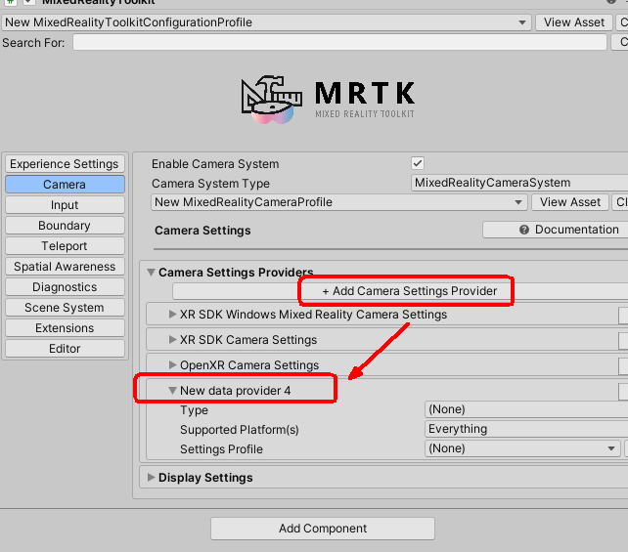
Task: Click the Camera Settings heading text
Action: click(202, 231)
